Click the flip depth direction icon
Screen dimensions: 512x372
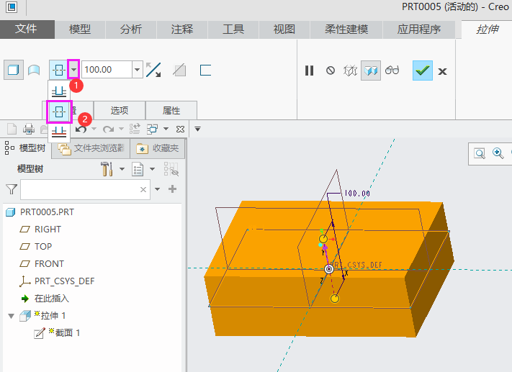(x=153, y=70)
